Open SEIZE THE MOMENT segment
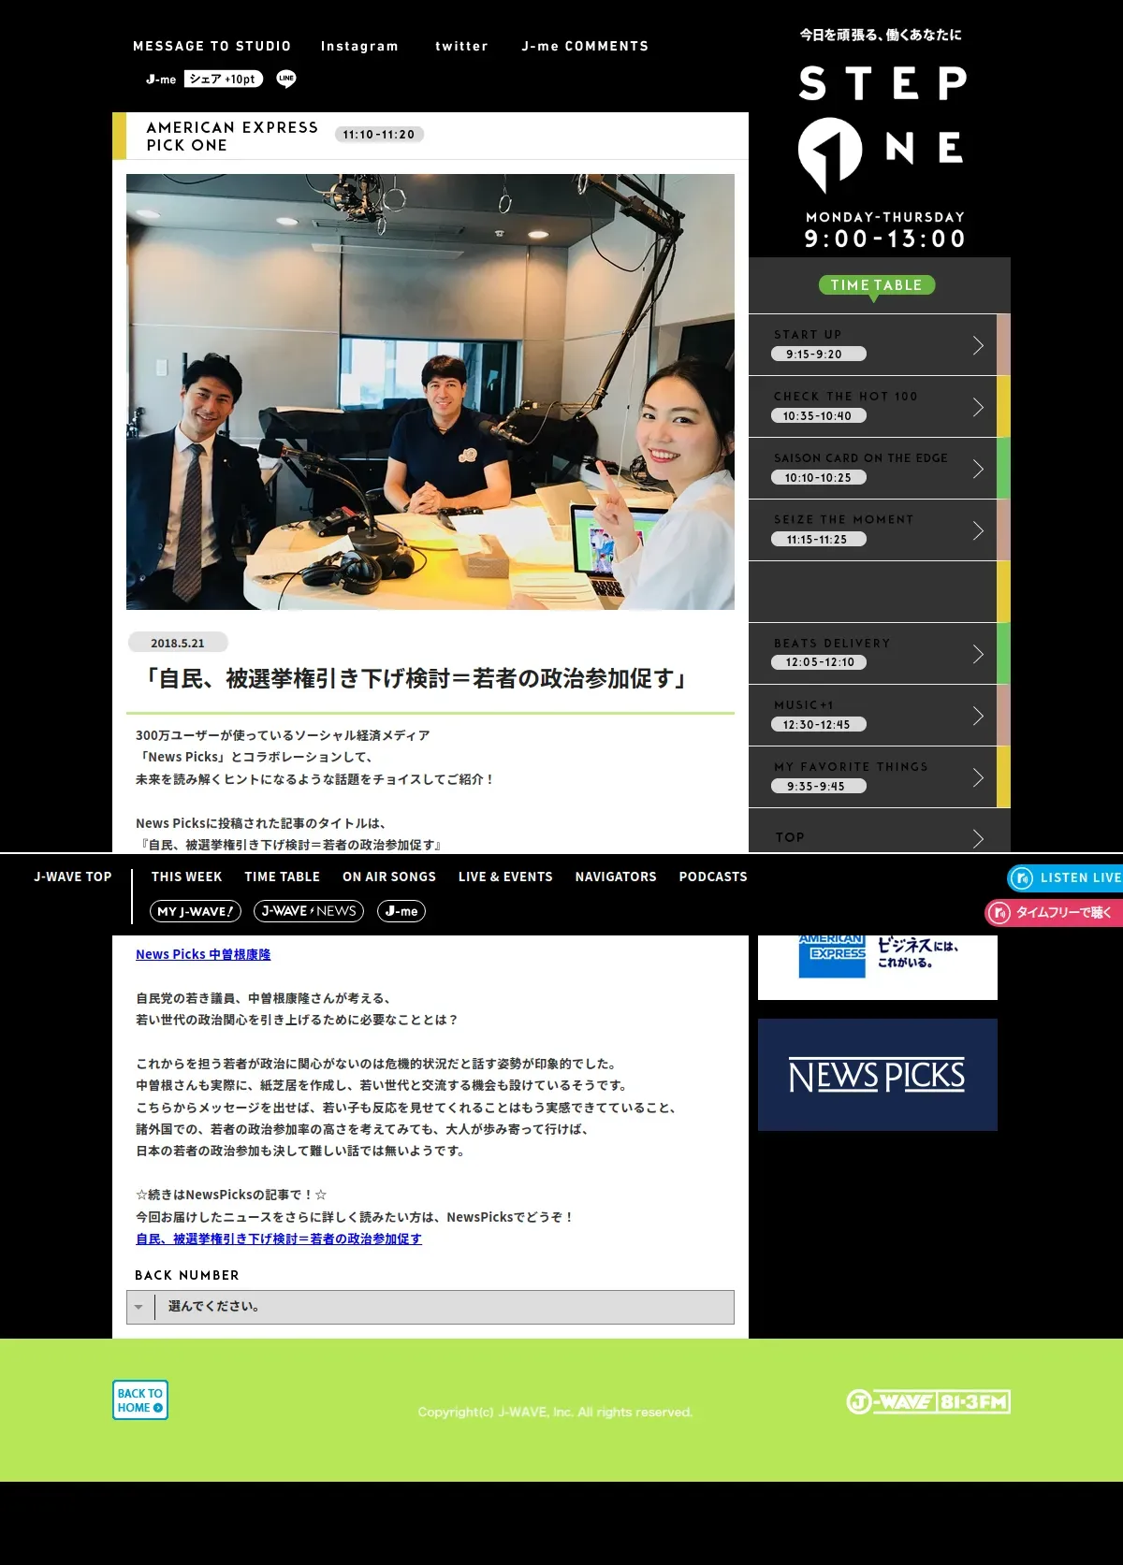The width and height of the screenshot is (1123, 1565). coord(872,530)
